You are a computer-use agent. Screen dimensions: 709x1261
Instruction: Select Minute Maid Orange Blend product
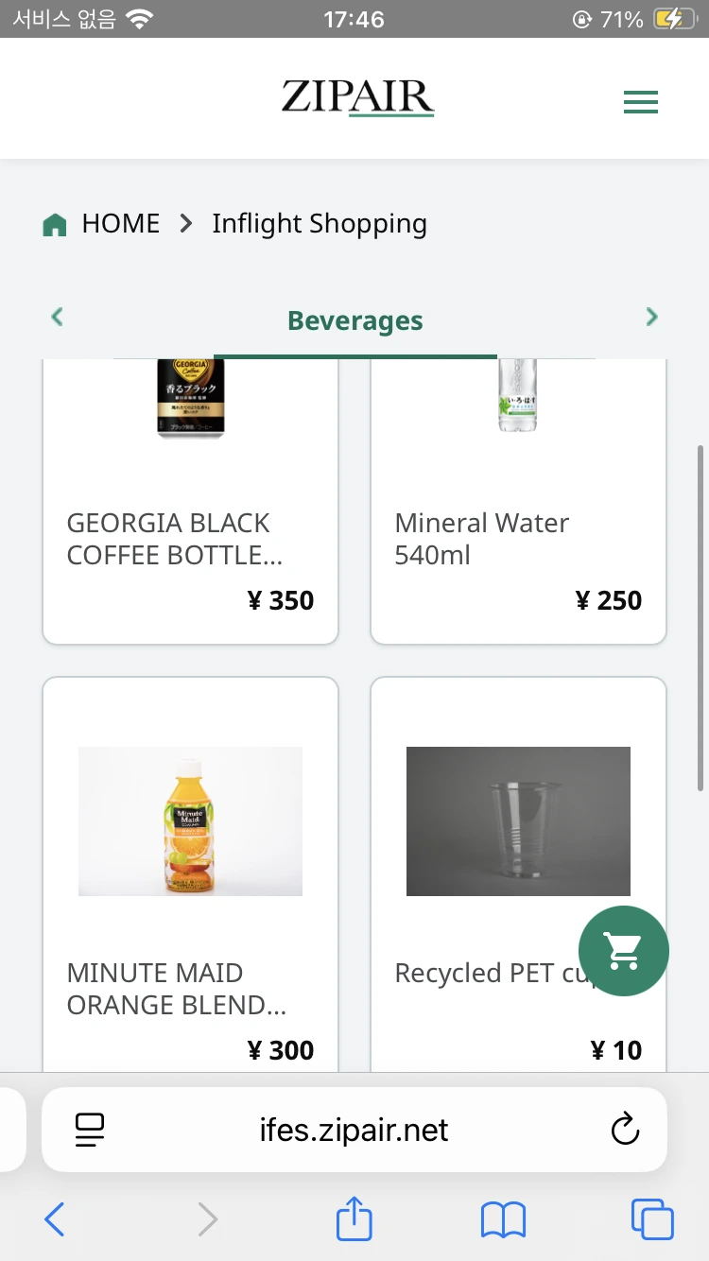click(x=190, y=874)
